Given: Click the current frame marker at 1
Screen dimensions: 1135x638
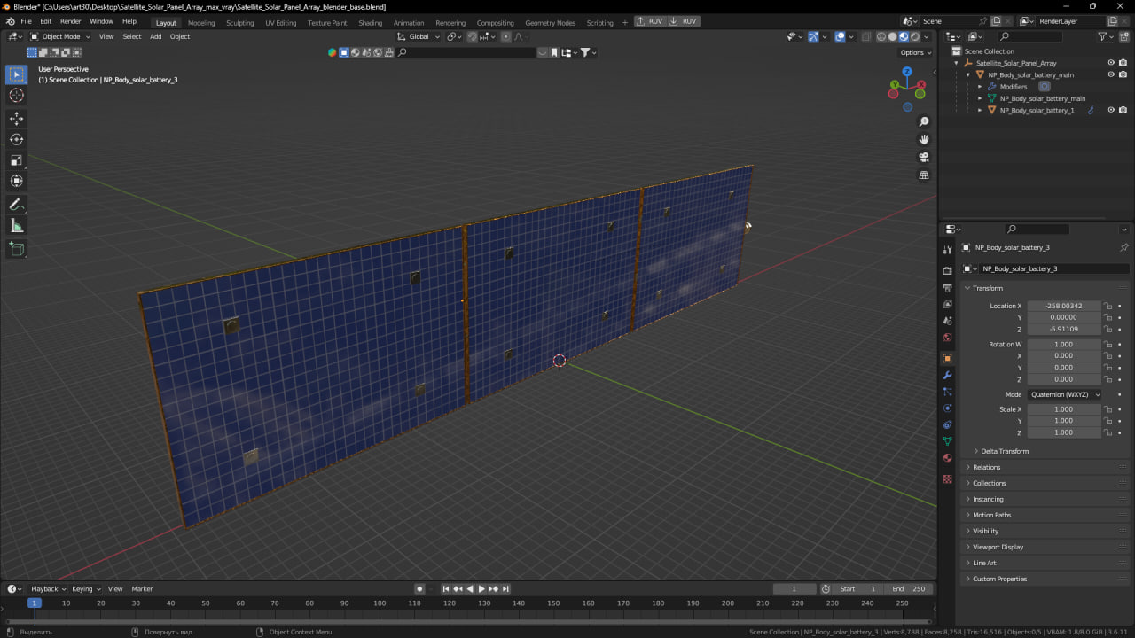Looking at the screenshot, I should [35, 603].
